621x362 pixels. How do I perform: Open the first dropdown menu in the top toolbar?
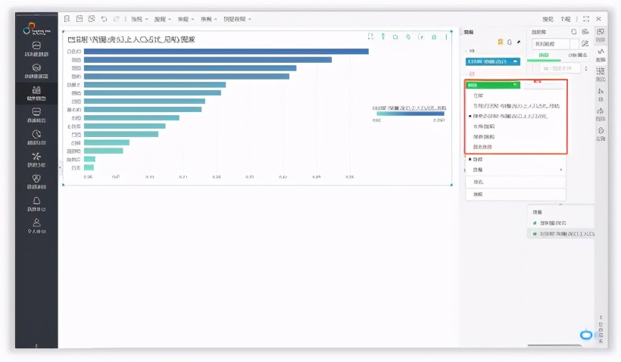click(139, 19)
